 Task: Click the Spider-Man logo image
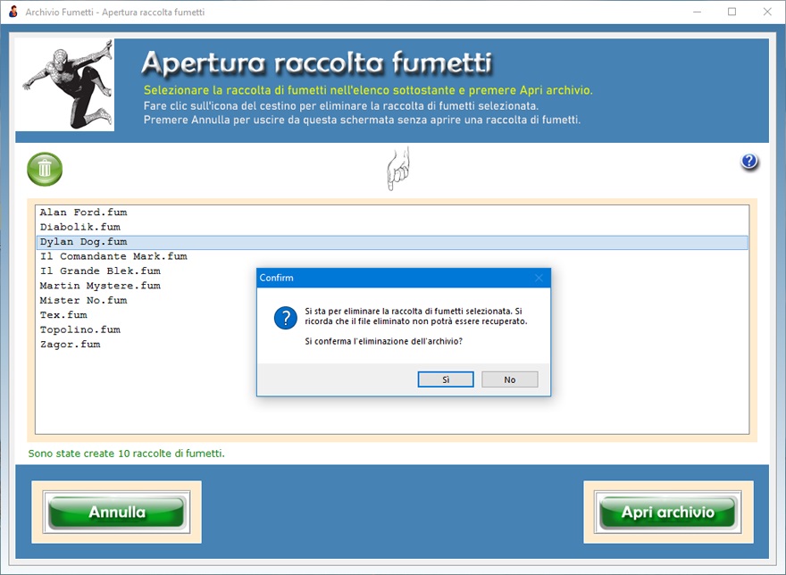pos(65,85)
